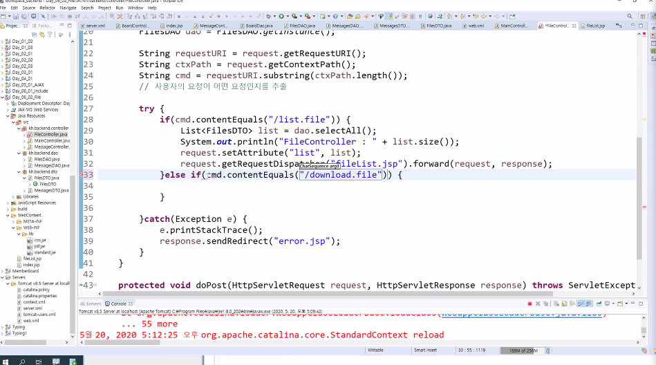Toggle Show Console on Standard Error
This screenshot has height=365, width=656.
[x=588, y=303]
